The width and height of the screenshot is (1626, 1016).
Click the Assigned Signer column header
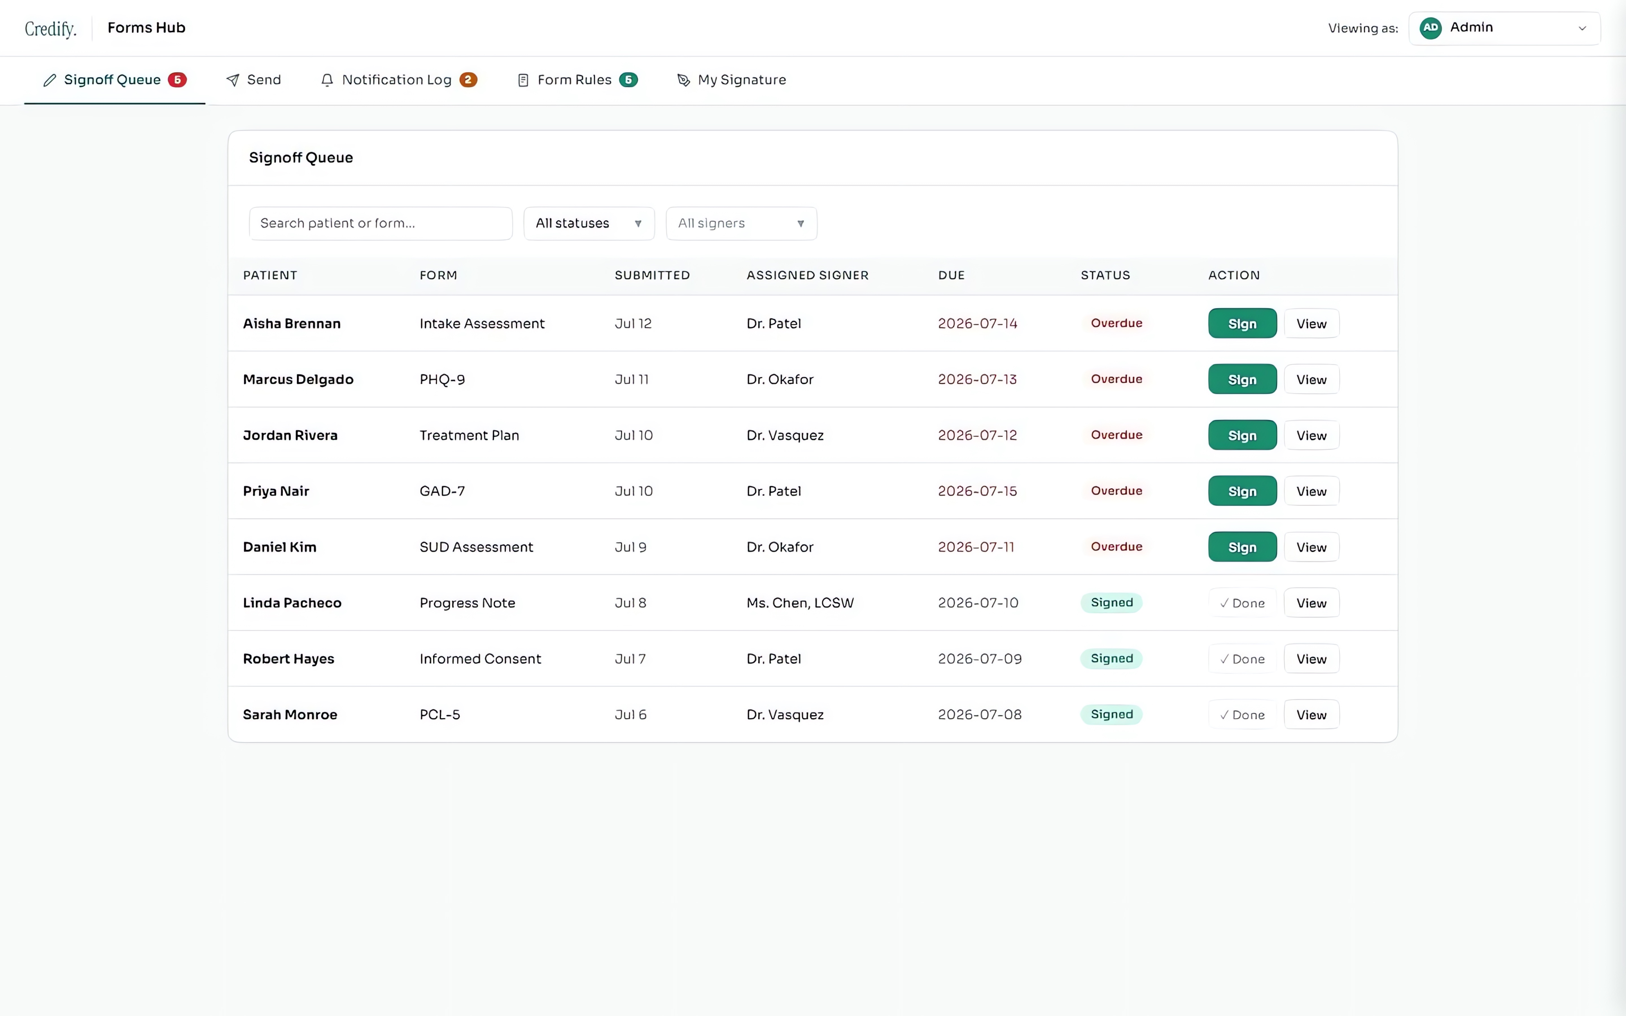tap(807, 275)
